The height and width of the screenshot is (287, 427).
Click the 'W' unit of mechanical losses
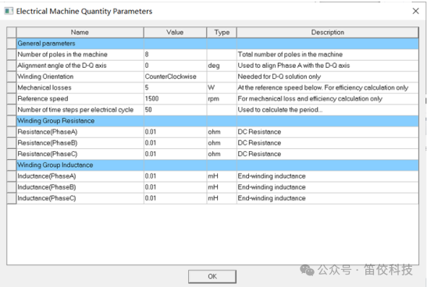click(211, 87)
